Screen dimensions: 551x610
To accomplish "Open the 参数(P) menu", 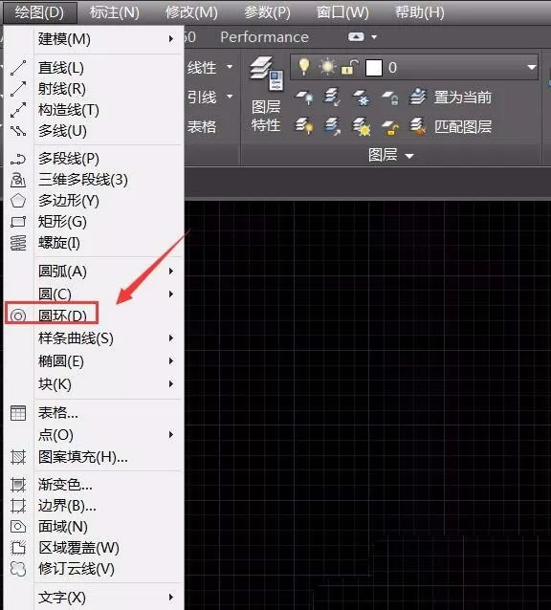I will 267,12.
